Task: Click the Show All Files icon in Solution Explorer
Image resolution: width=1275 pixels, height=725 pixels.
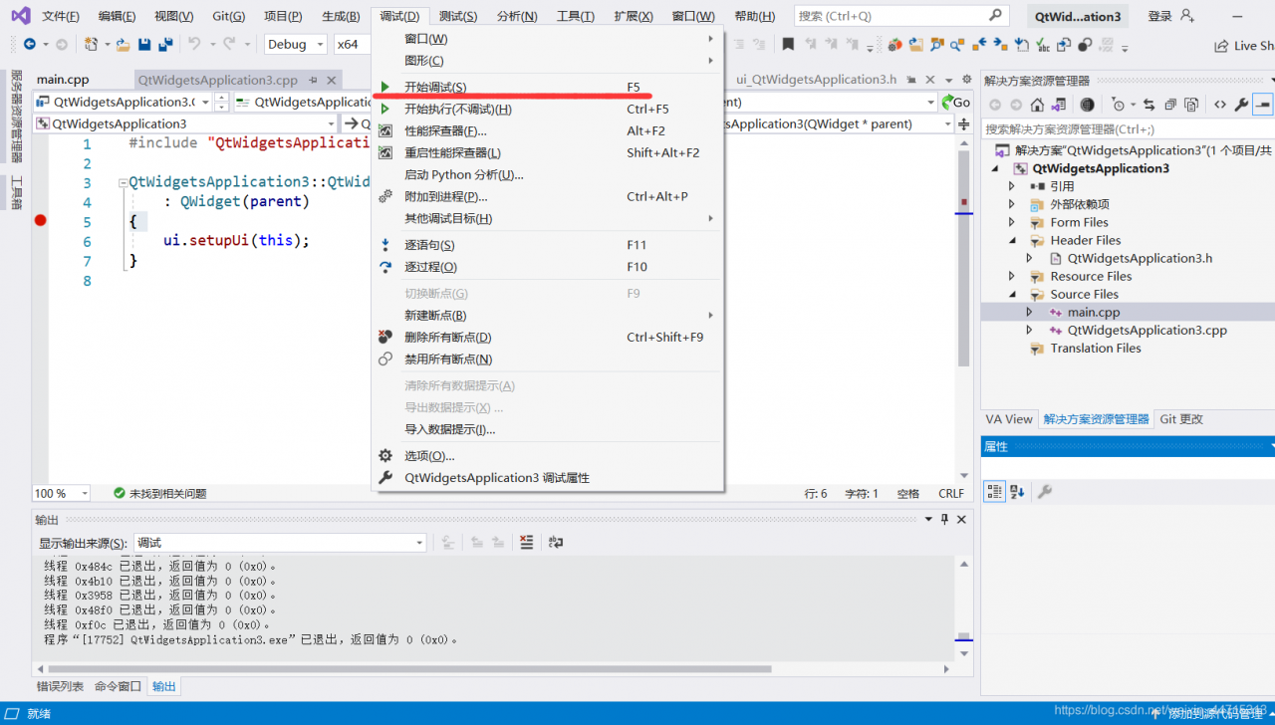Action: pyautogui.click(x=1191, y=105)
